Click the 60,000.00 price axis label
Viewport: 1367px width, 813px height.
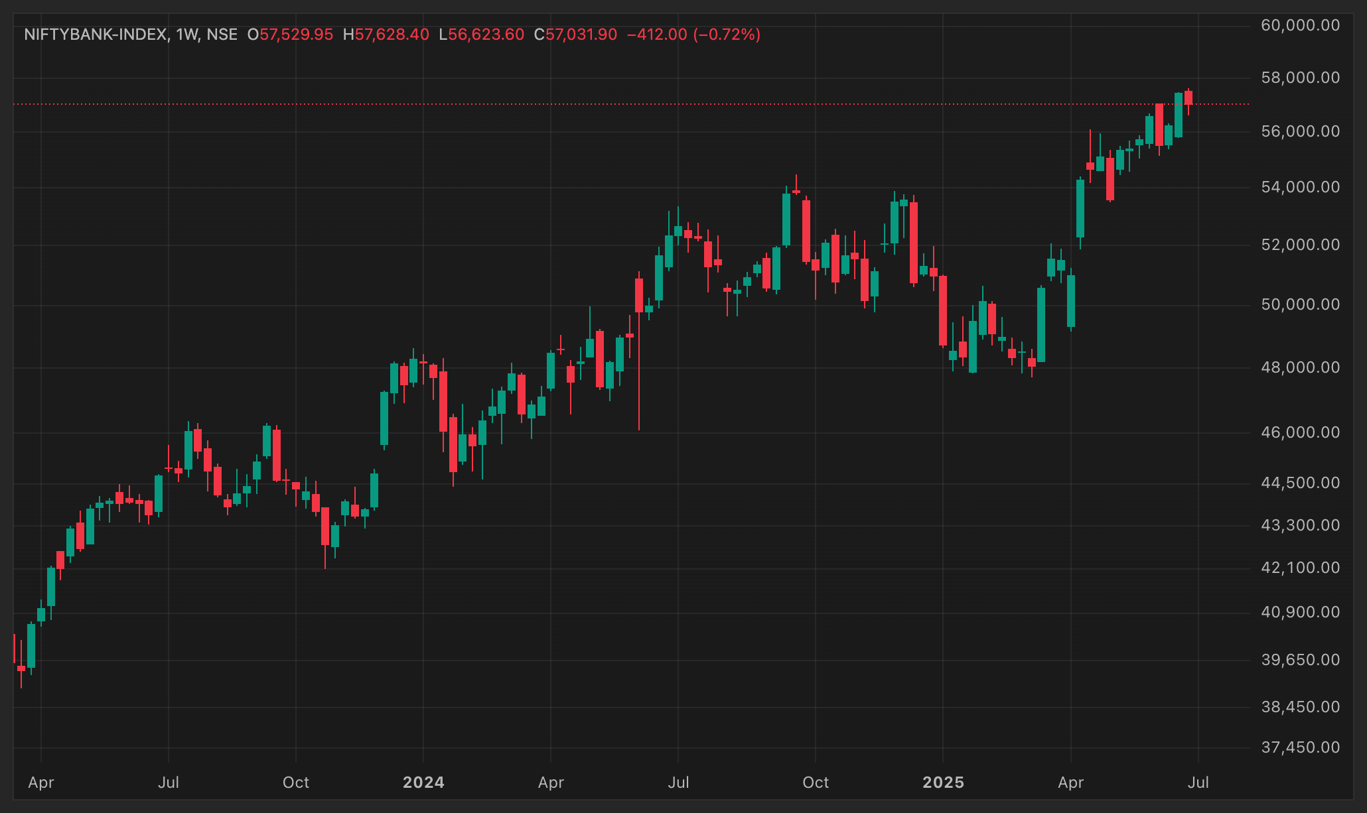[x=1300, y=25]
